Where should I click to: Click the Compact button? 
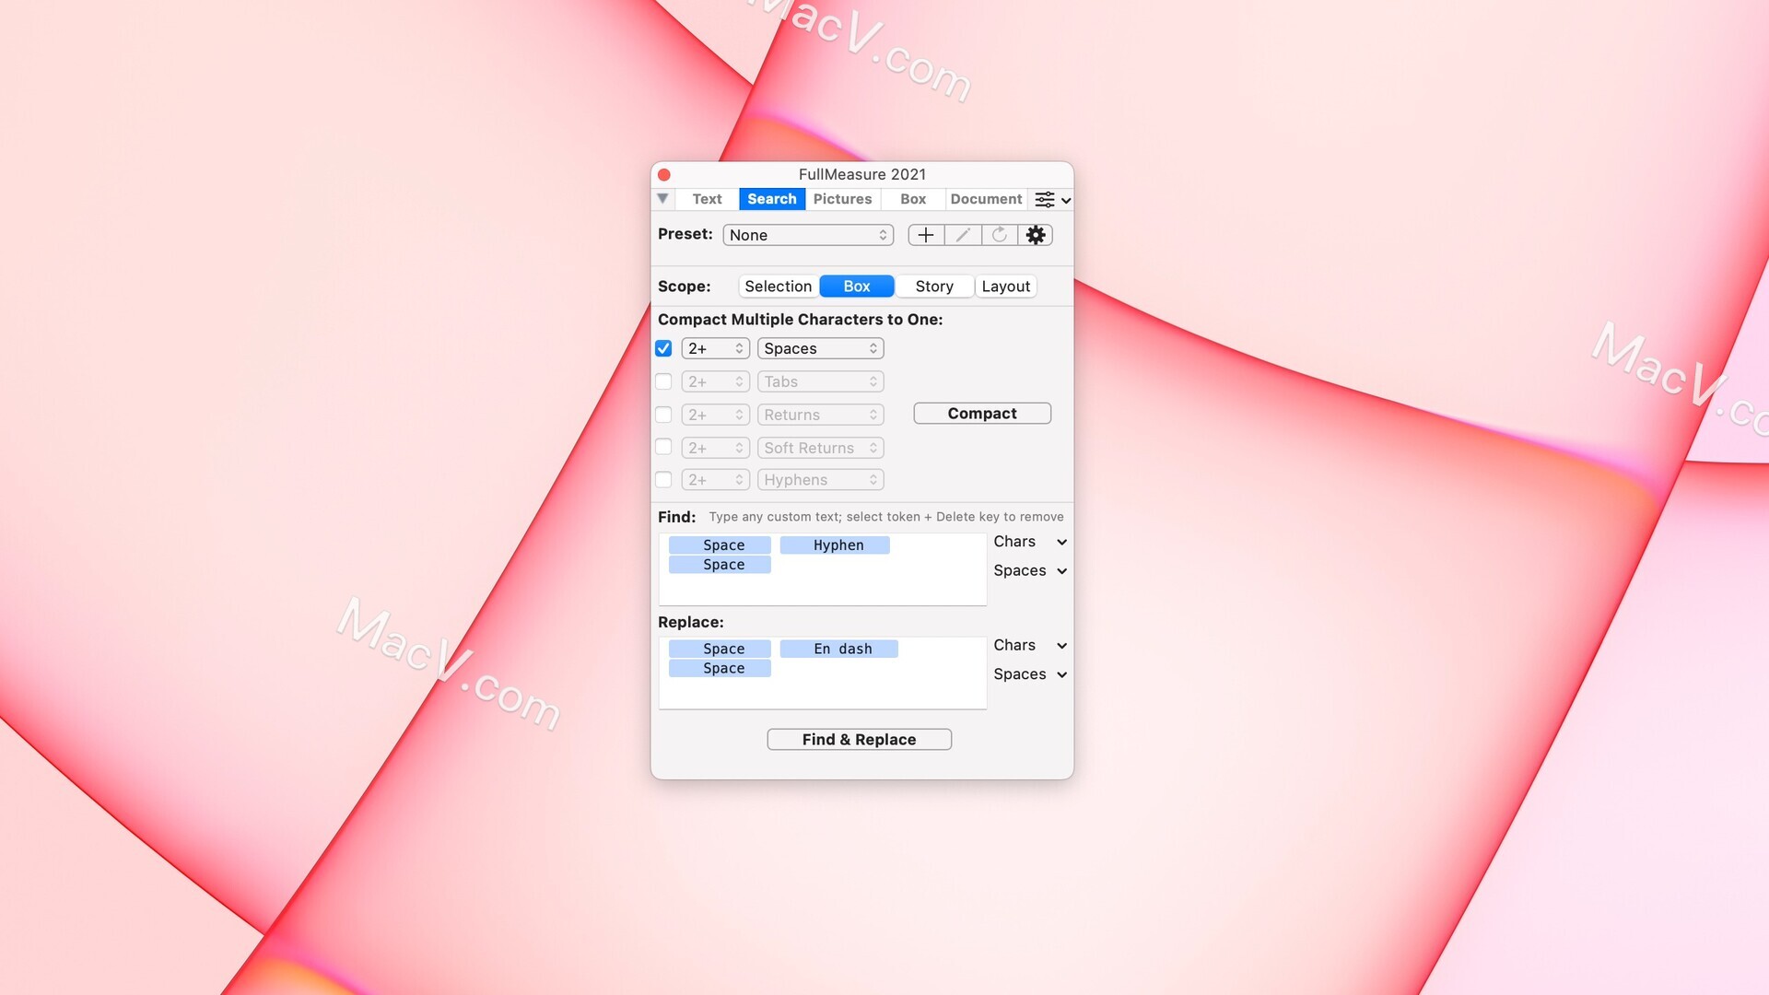click(981, 412)
